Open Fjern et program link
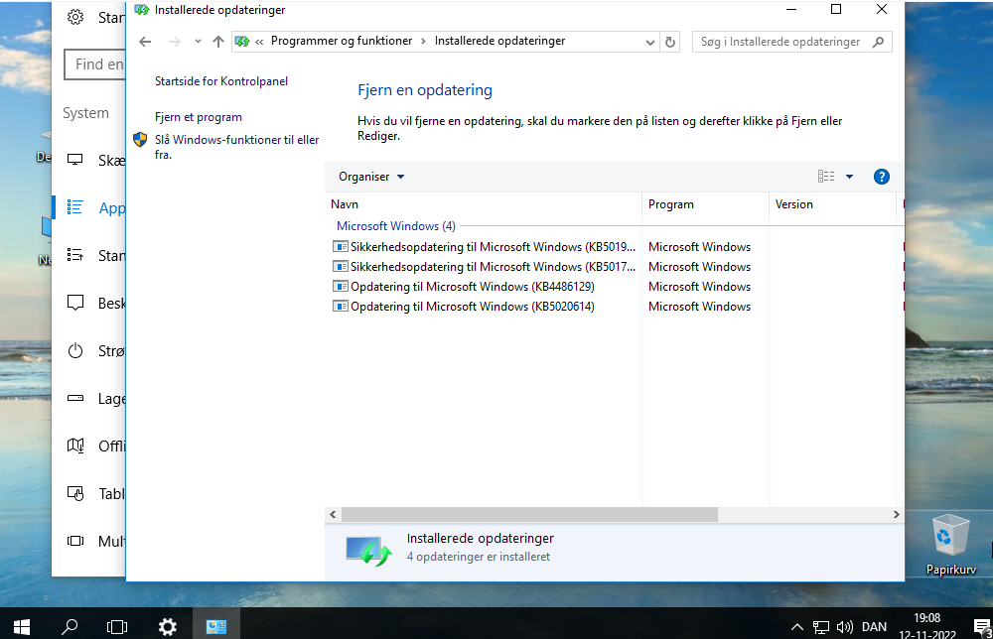The width and height of the screenshot is (993, 639). [x=199, y=117]
